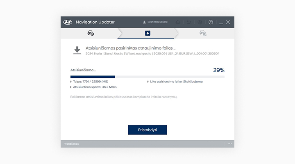Open help with the question mark icon

211,22
